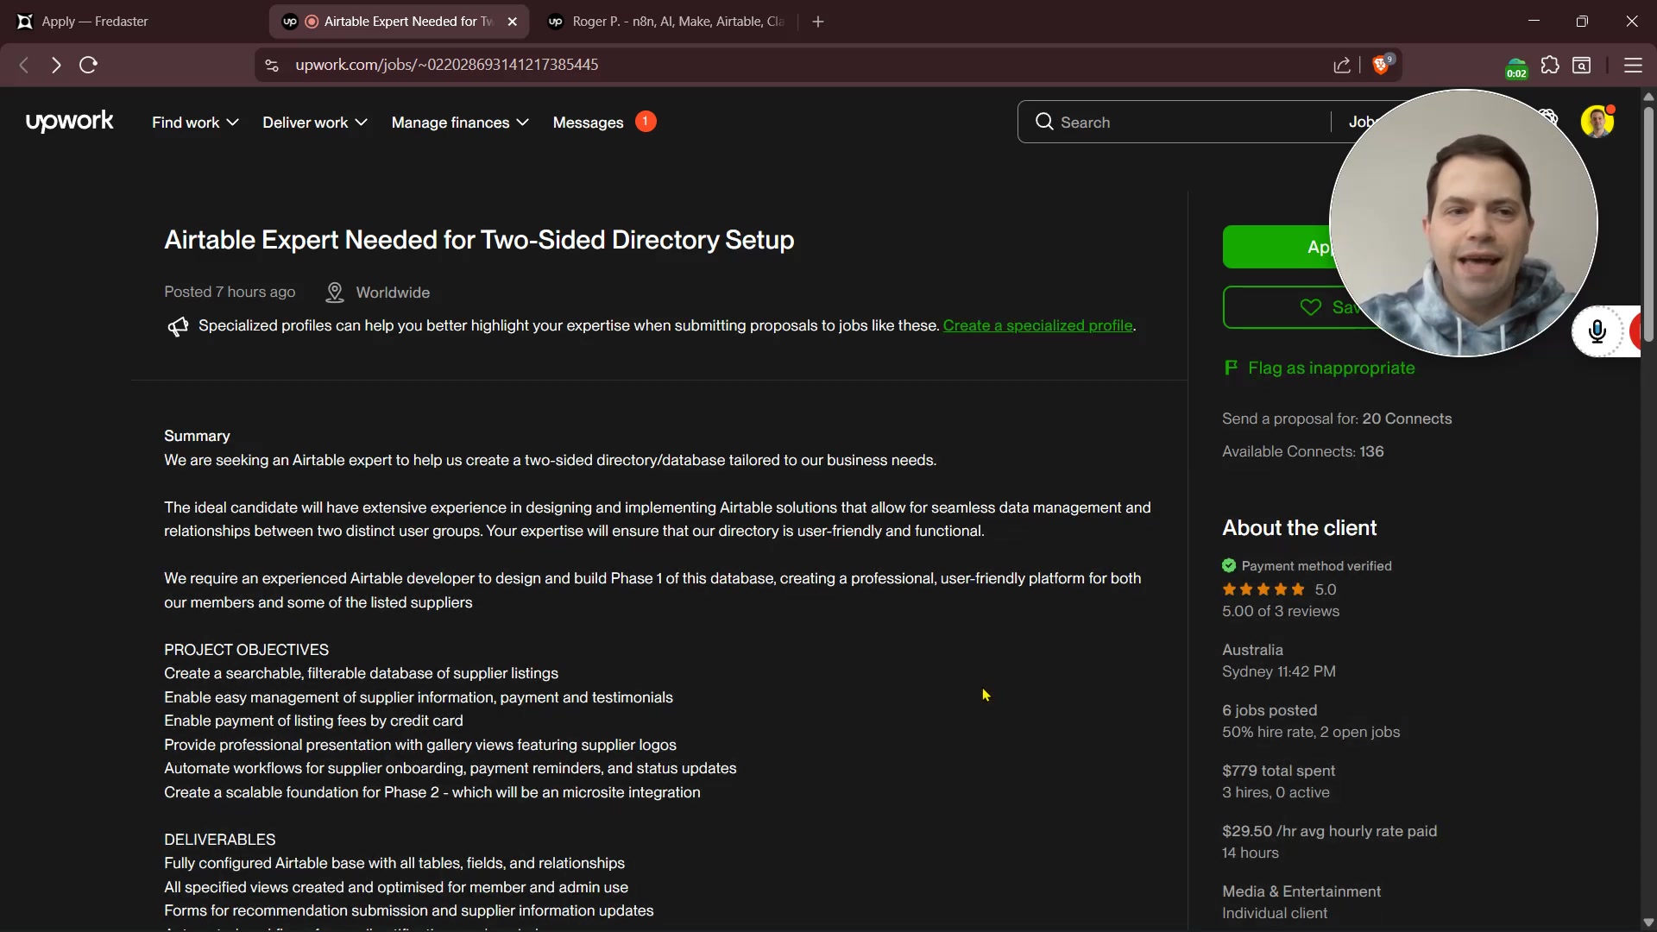Switch to the Roger P. profile tab
1657x932 pixels.
677,22
